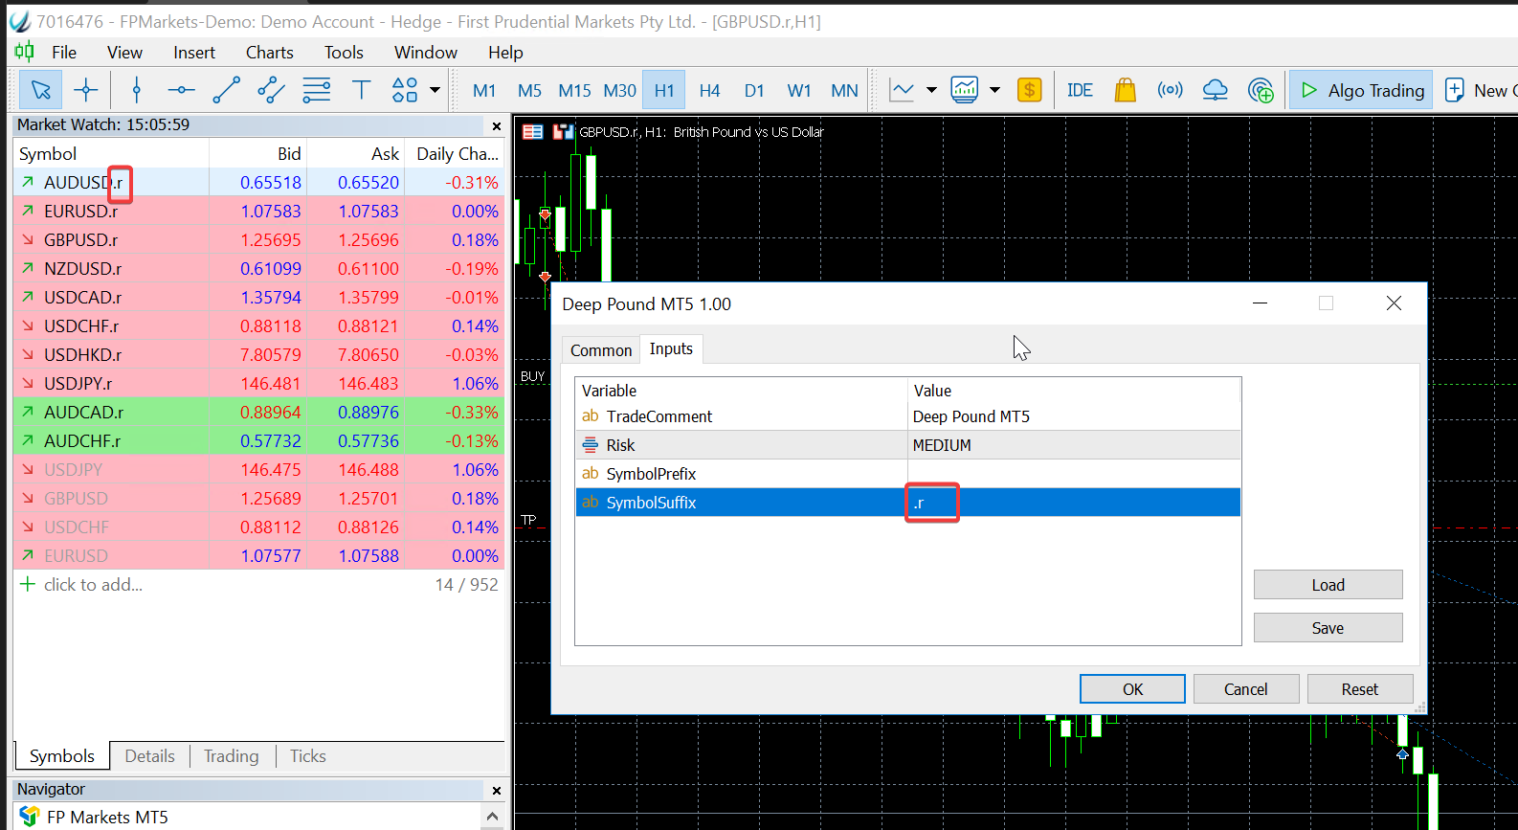Open the Trading tab in Market Watch
1518x830 pixels.
(x=232, y=756)
